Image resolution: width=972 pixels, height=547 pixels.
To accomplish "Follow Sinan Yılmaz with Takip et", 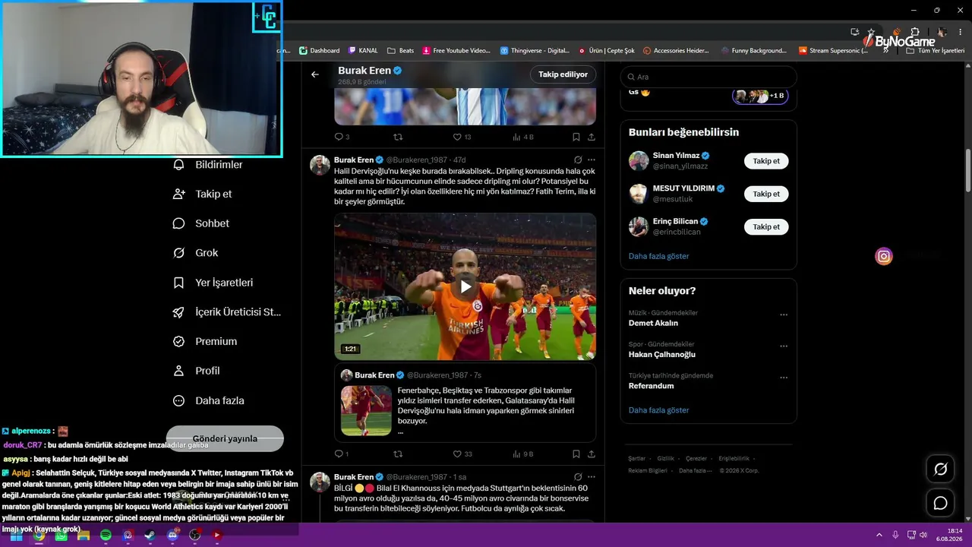I will click(766, 161).
